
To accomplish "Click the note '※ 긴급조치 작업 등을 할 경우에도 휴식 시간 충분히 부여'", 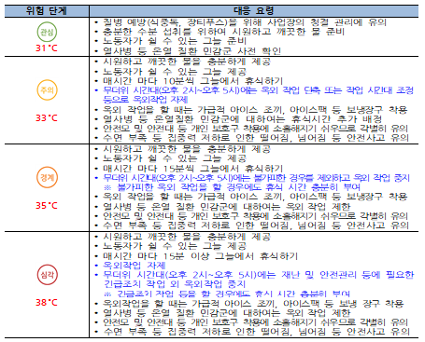I will tap(227, 294).
